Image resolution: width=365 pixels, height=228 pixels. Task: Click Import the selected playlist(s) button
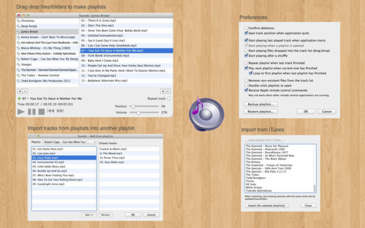[x=266, y=206]
